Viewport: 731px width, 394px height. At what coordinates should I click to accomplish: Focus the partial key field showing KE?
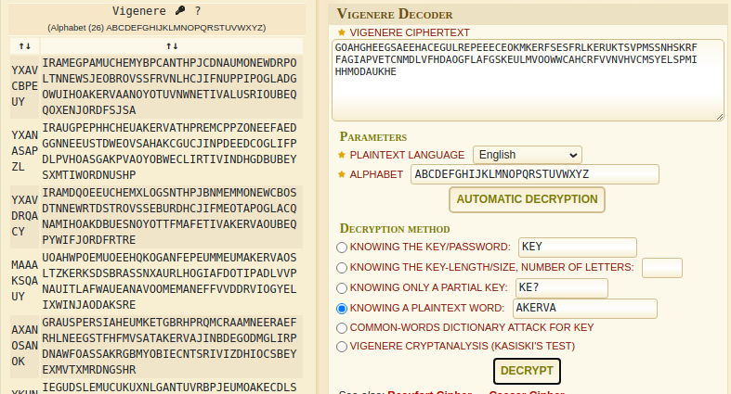[x=560, y=287]
